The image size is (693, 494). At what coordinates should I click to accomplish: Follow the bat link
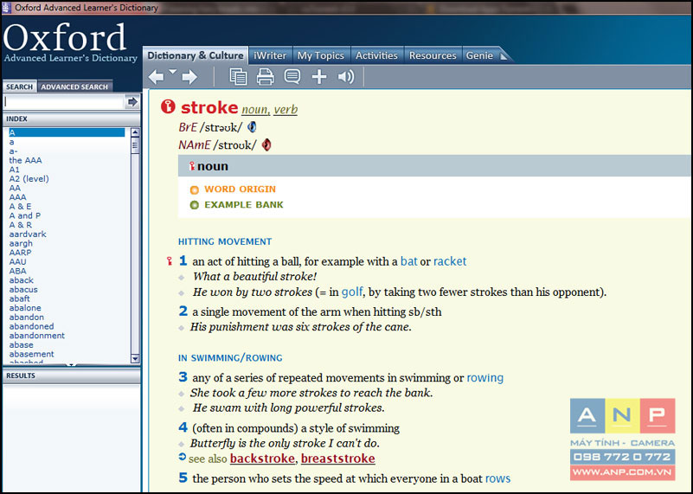409,261
